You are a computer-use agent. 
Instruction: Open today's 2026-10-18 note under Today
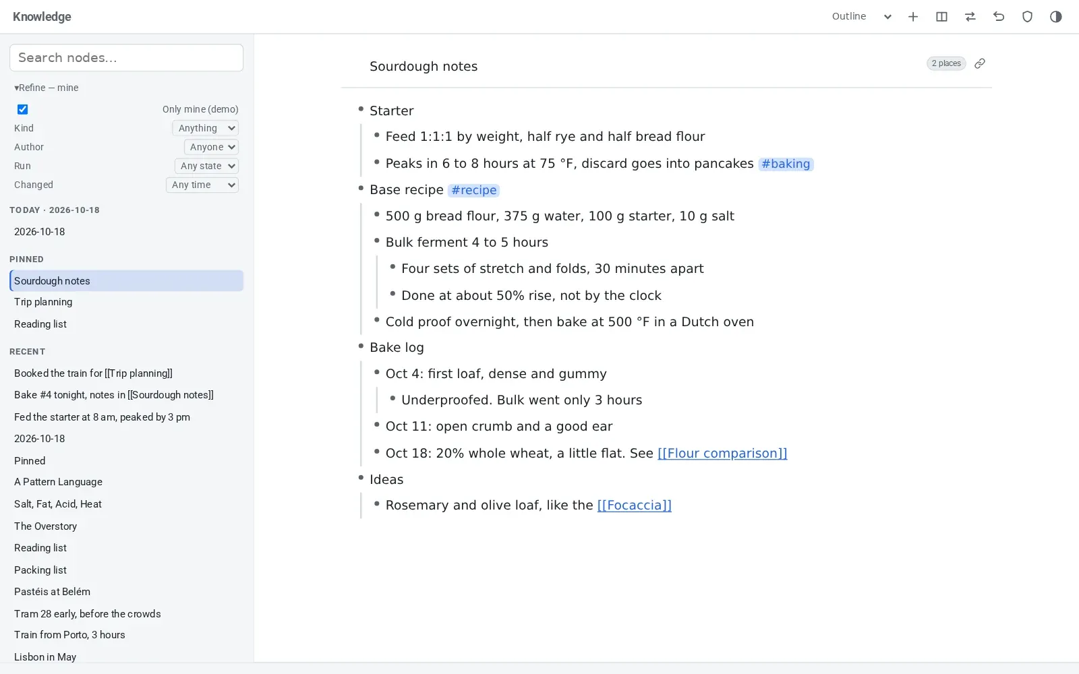pyautogui.click(x=126, y=232)
